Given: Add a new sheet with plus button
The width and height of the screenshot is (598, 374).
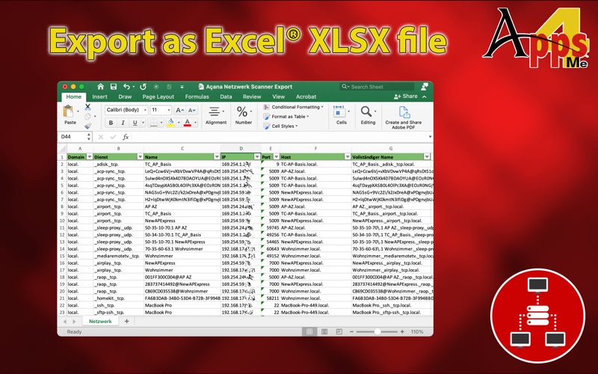Looking at the screenshot, I should [x=126, y=322].
